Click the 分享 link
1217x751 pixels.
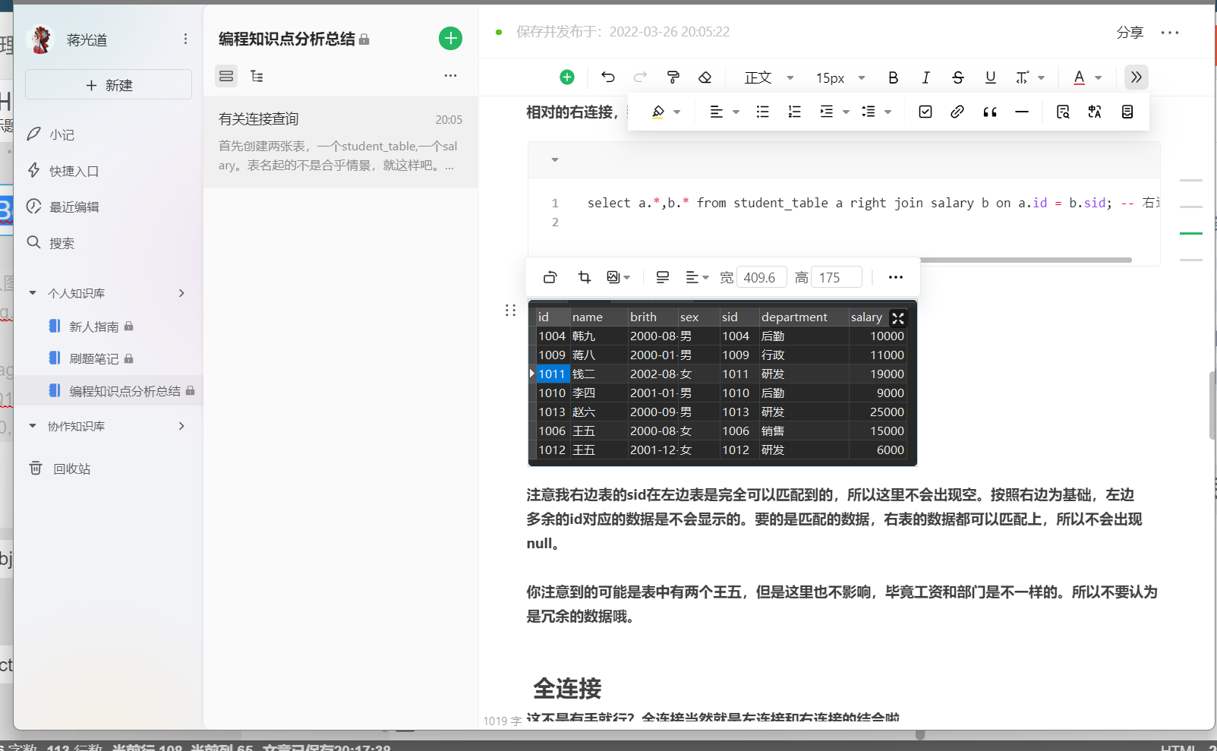pos(1130,32)
